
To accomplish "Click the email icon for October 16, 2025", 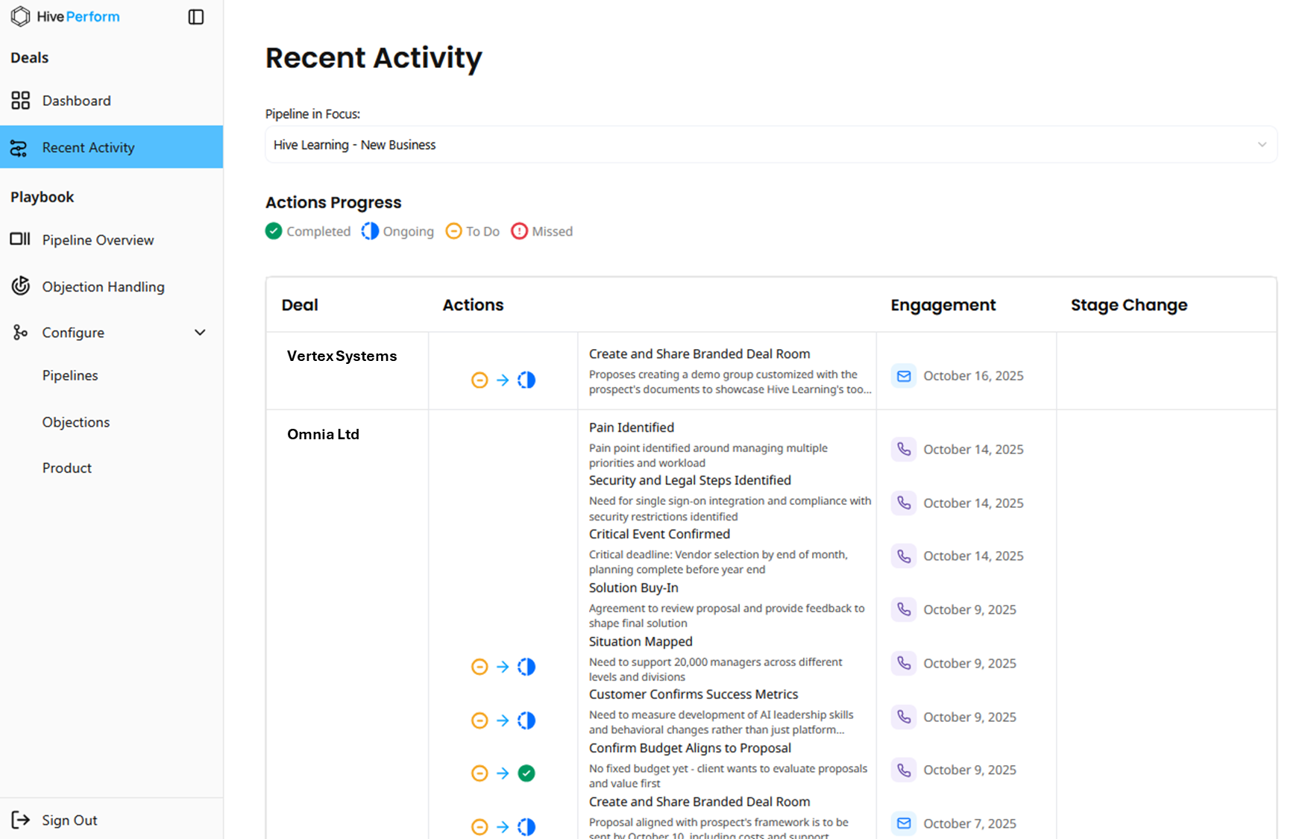I will coord(903,376).
